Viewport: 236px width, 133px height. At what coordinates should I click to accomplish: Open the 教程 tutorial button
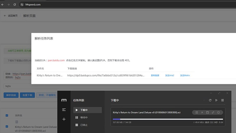point(47,95)
